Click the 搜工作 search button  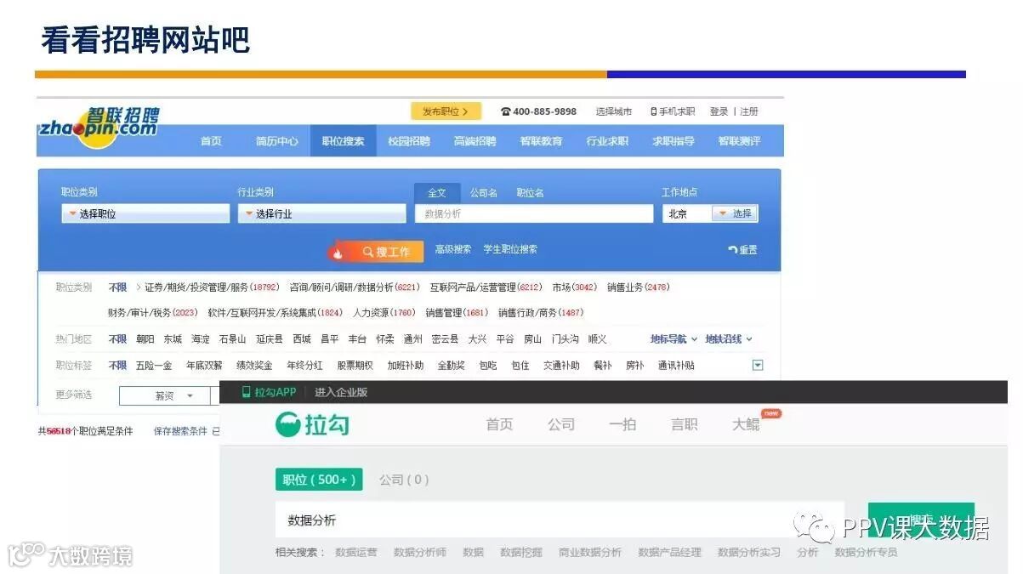[386, 252]
